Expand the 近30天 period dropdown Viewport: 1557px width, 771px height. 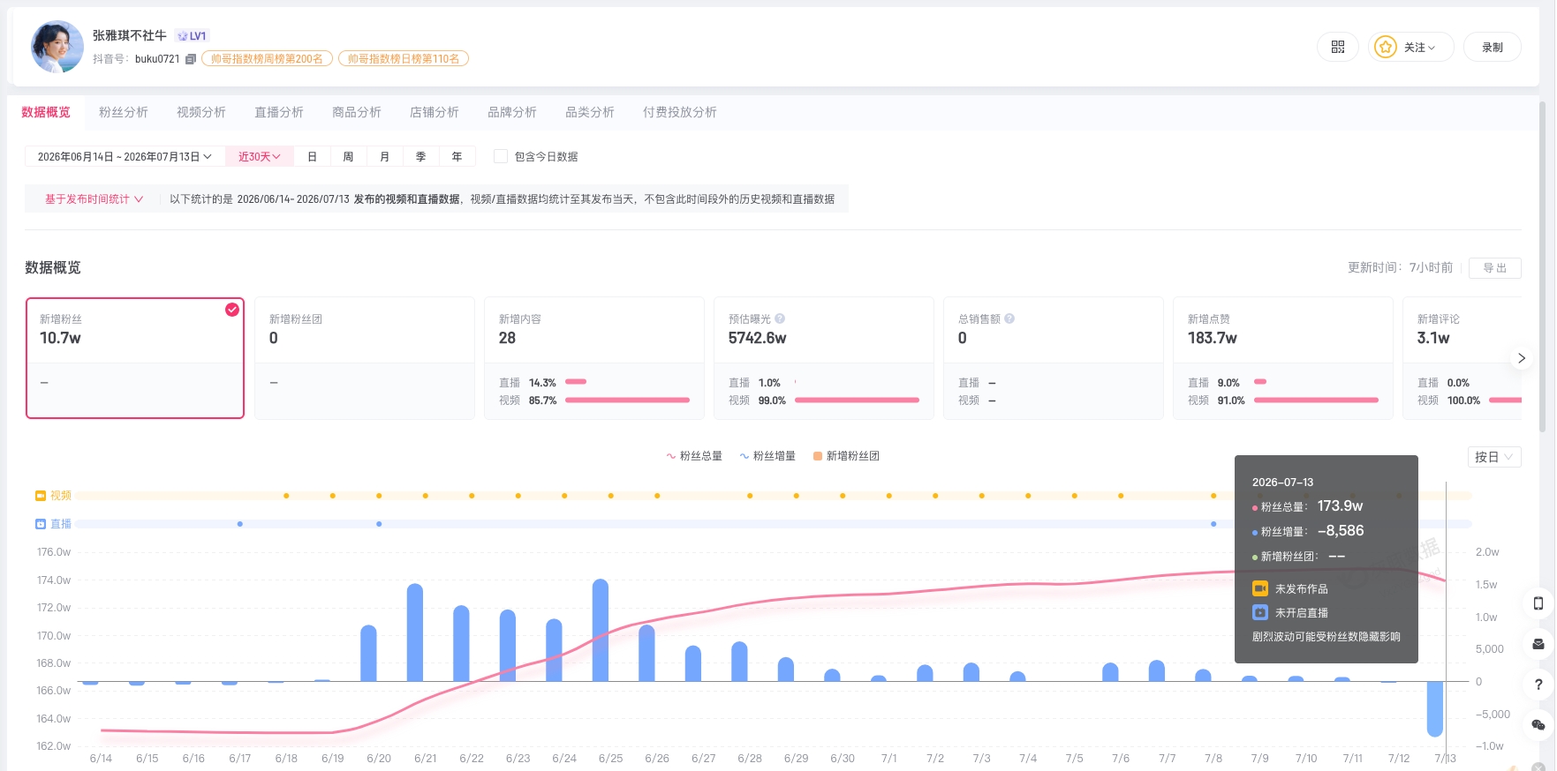260,156
